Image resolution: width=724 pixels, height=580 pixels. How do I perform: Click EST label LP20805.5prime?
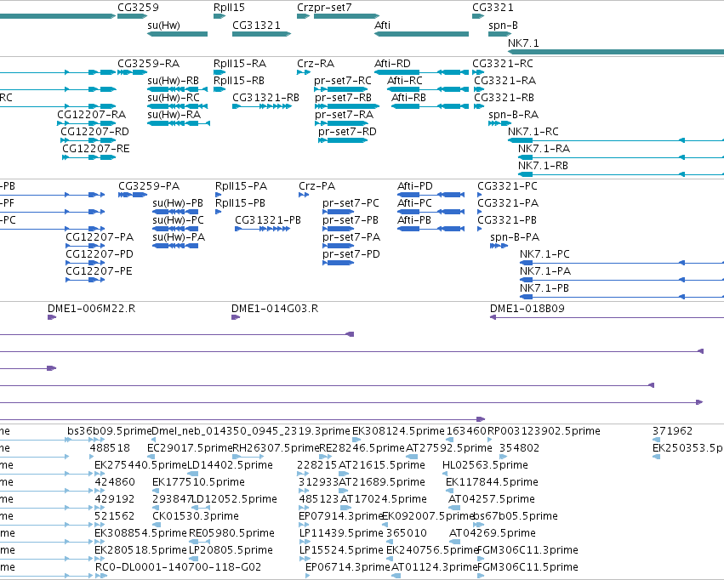pyautogui.click(x=231, y=550)
